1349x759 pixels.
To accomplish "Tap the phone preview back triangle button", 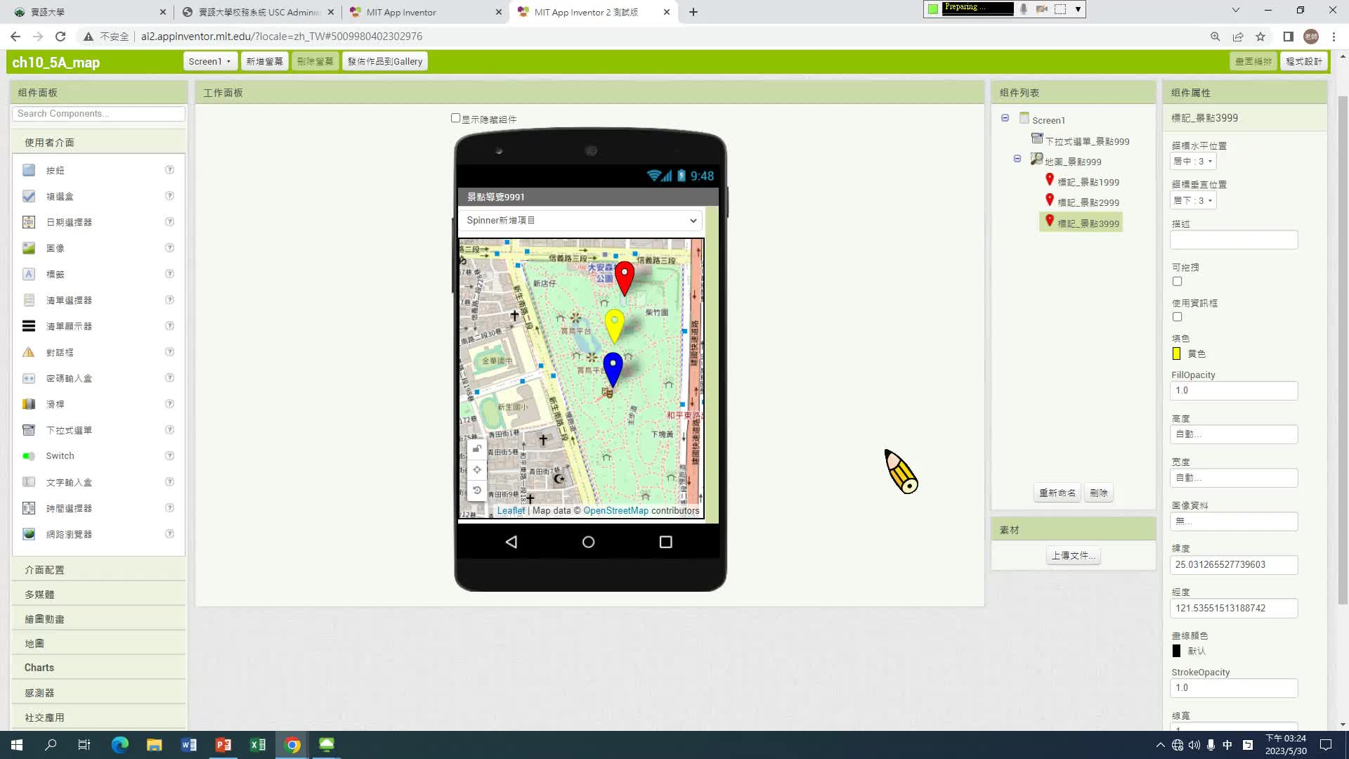I will tap(511, 542).
